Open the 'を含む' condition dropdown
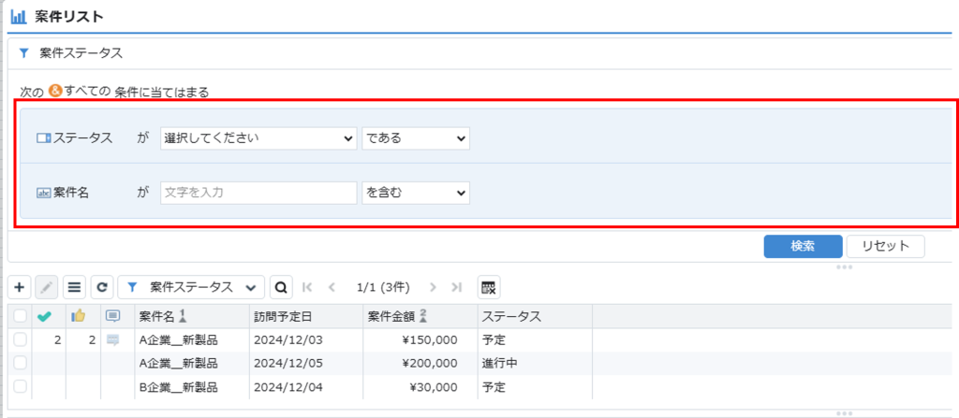The width and height of the screenshot is (959, 418). (415, 193)
